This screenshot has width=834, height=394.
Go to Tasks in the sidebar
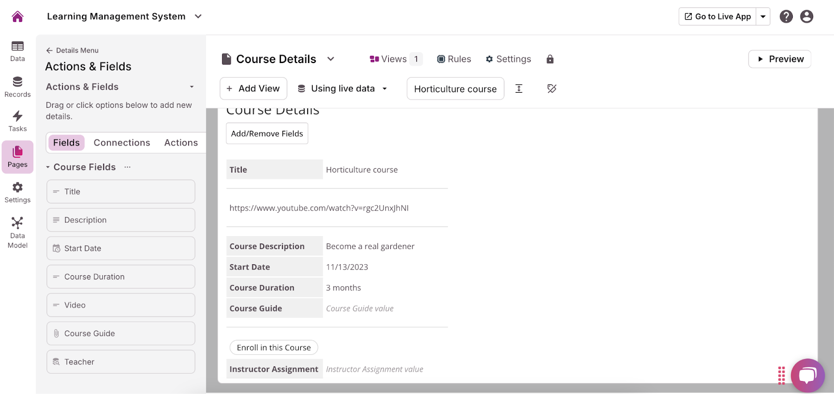point(17,121)
